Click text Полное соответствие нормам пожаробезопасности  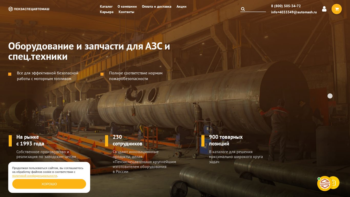point(136,76)
